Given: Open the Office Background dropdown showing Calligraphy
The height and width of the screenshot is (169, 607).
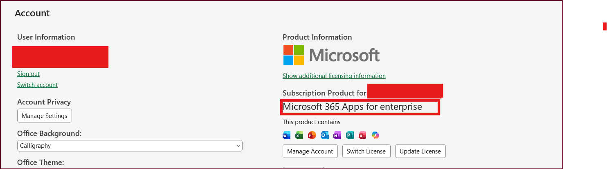Looking at the screenshot, I should (130, 146).
